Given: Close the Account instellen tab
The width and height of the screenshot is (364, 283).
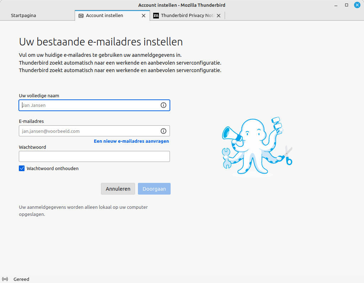Looking at the screenshot, I should click(144, 16).
